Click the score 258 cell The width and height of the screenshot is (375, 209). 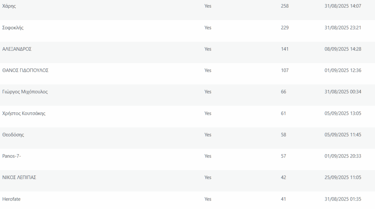point(285,6)
